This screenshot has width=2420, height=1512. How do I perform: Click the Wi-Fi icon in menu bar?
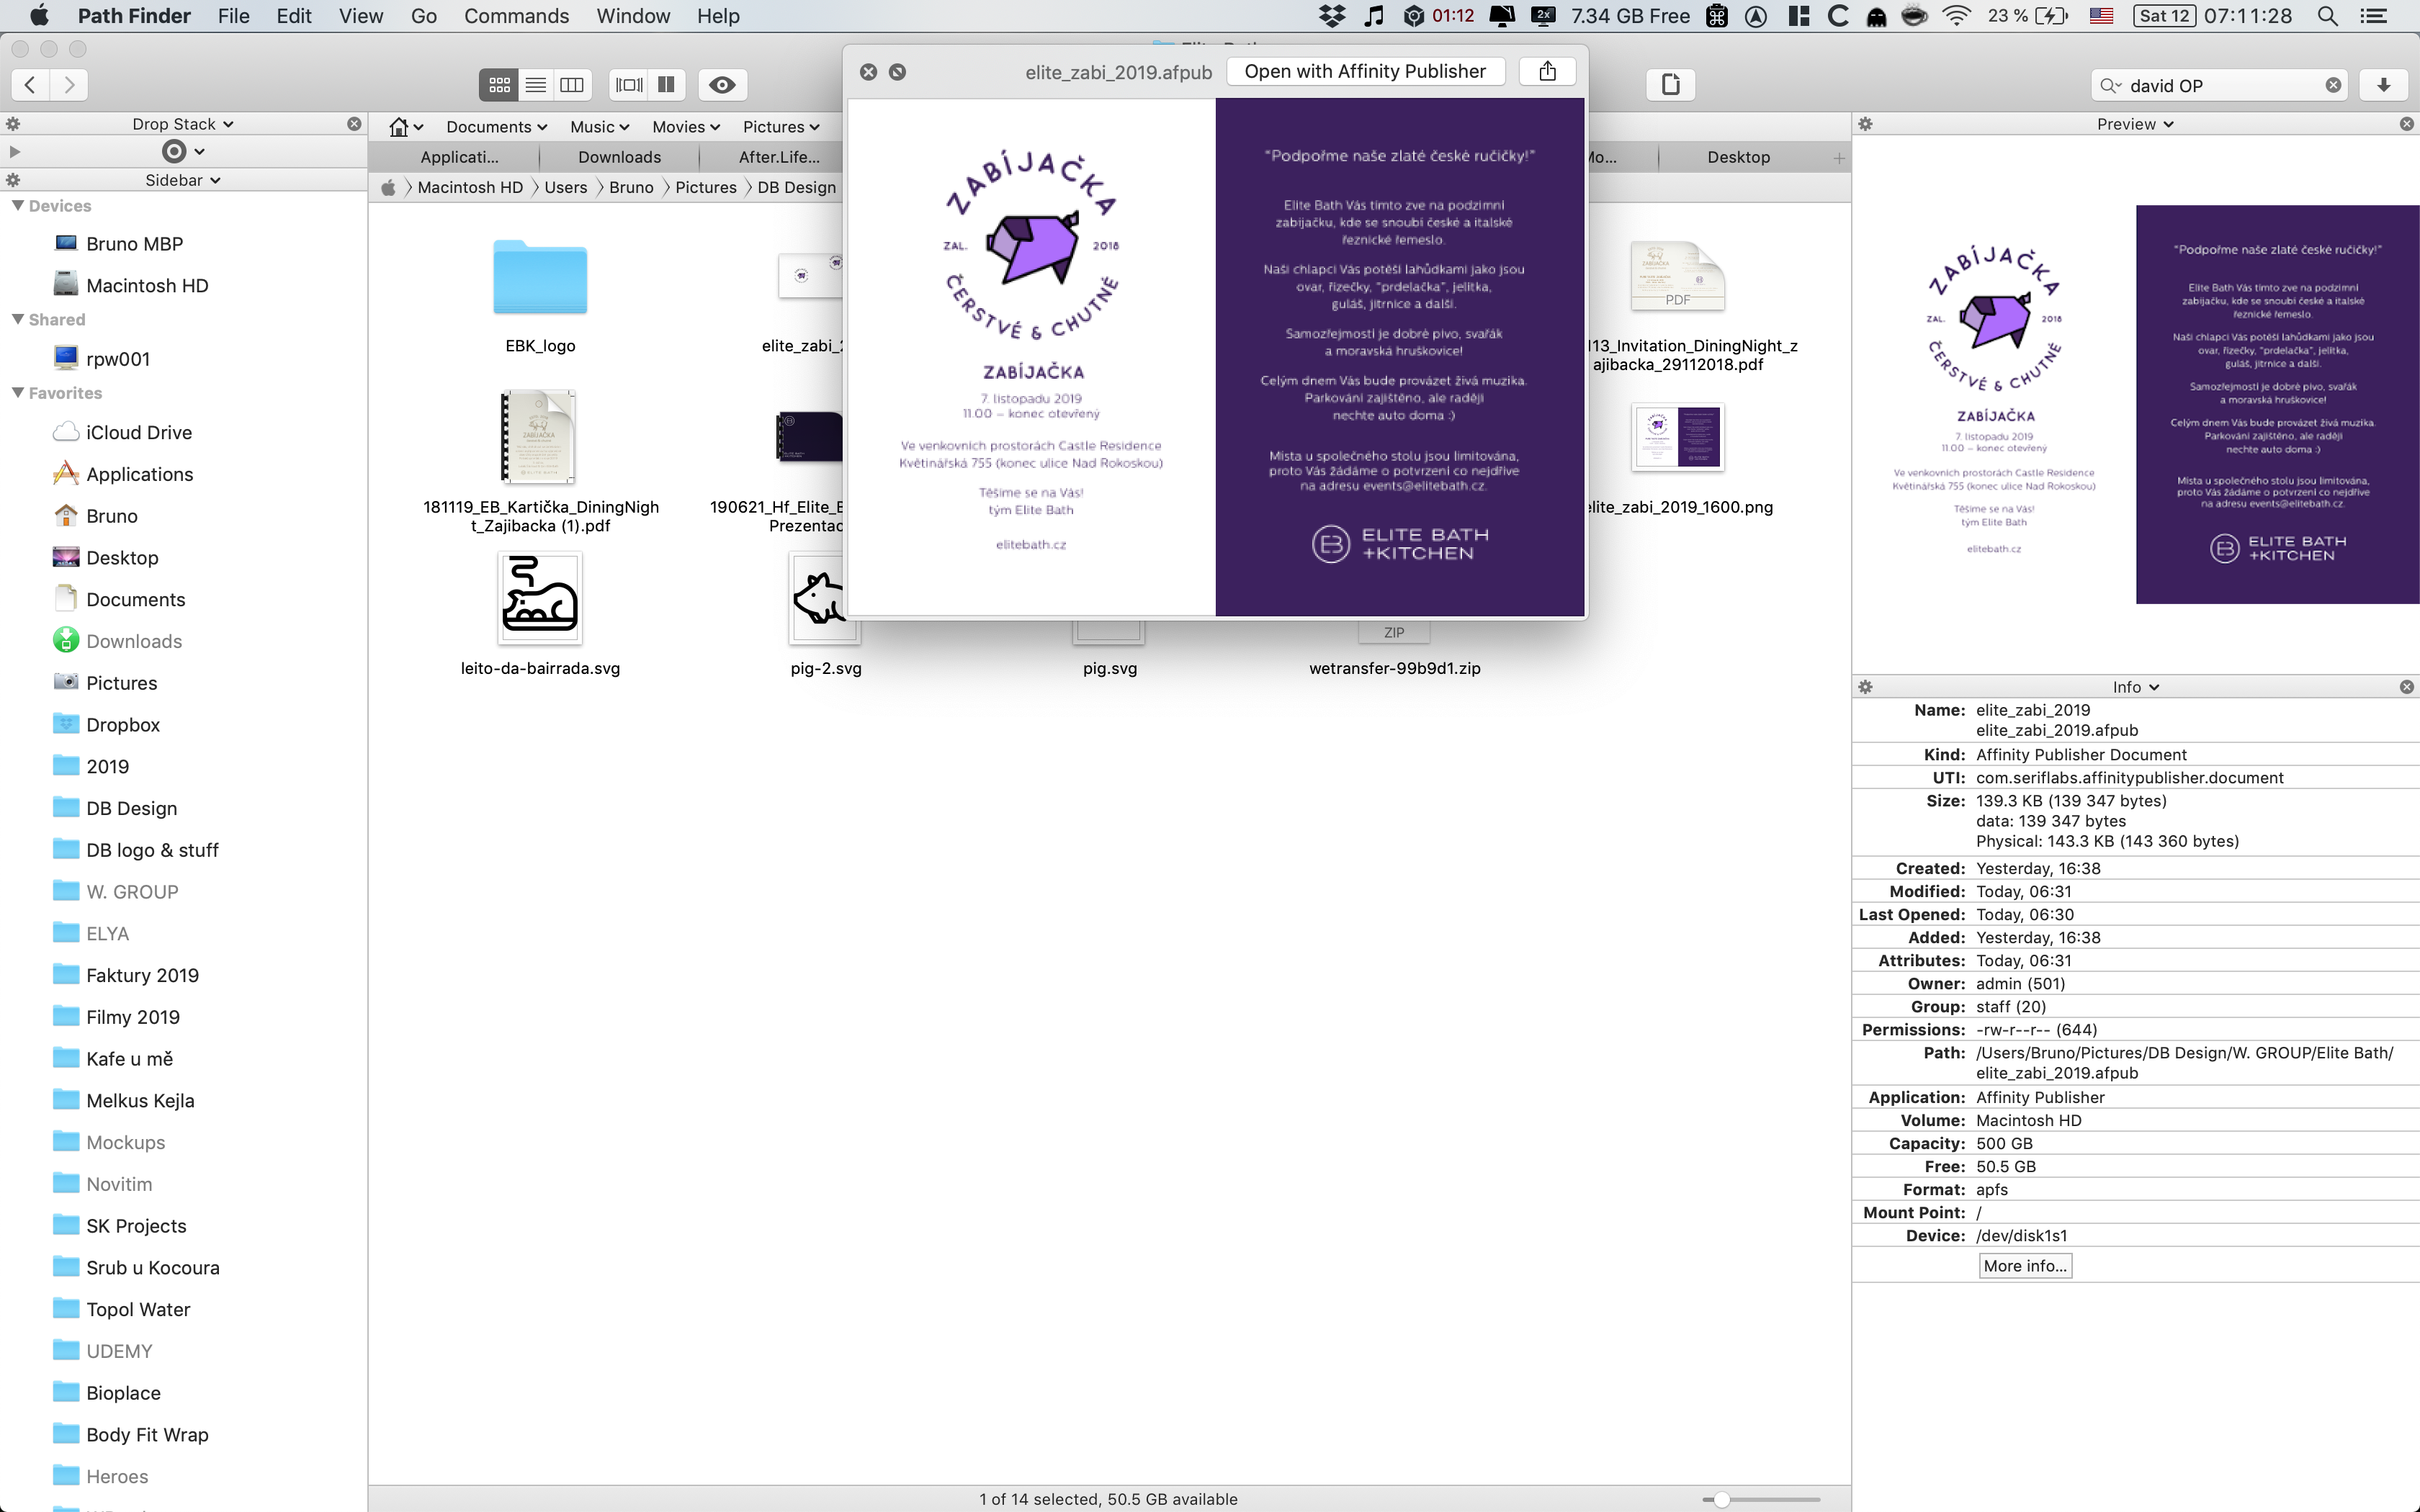[1956, 16]
